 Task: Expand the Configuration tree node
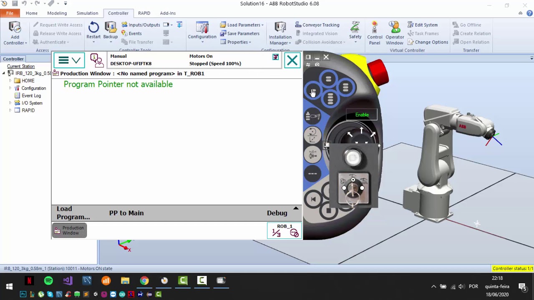point(10,88)
